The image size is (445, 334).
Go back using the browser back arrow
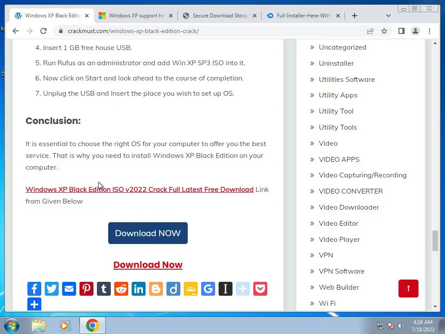[x=16, y=31]
